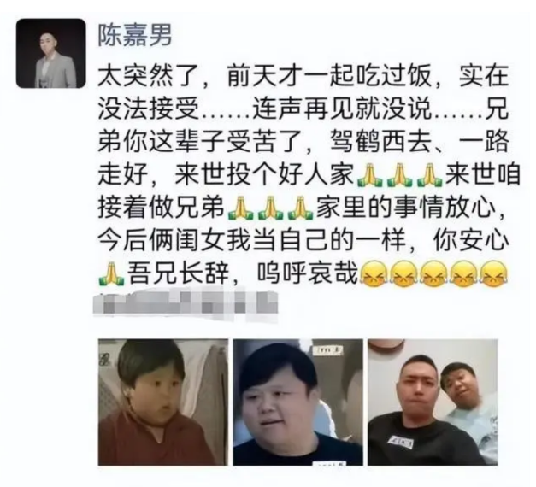Tap the praying hands right before 来世咱
Image resolution: width=536 pixels, height=487 pixels.
coord(429,176)
